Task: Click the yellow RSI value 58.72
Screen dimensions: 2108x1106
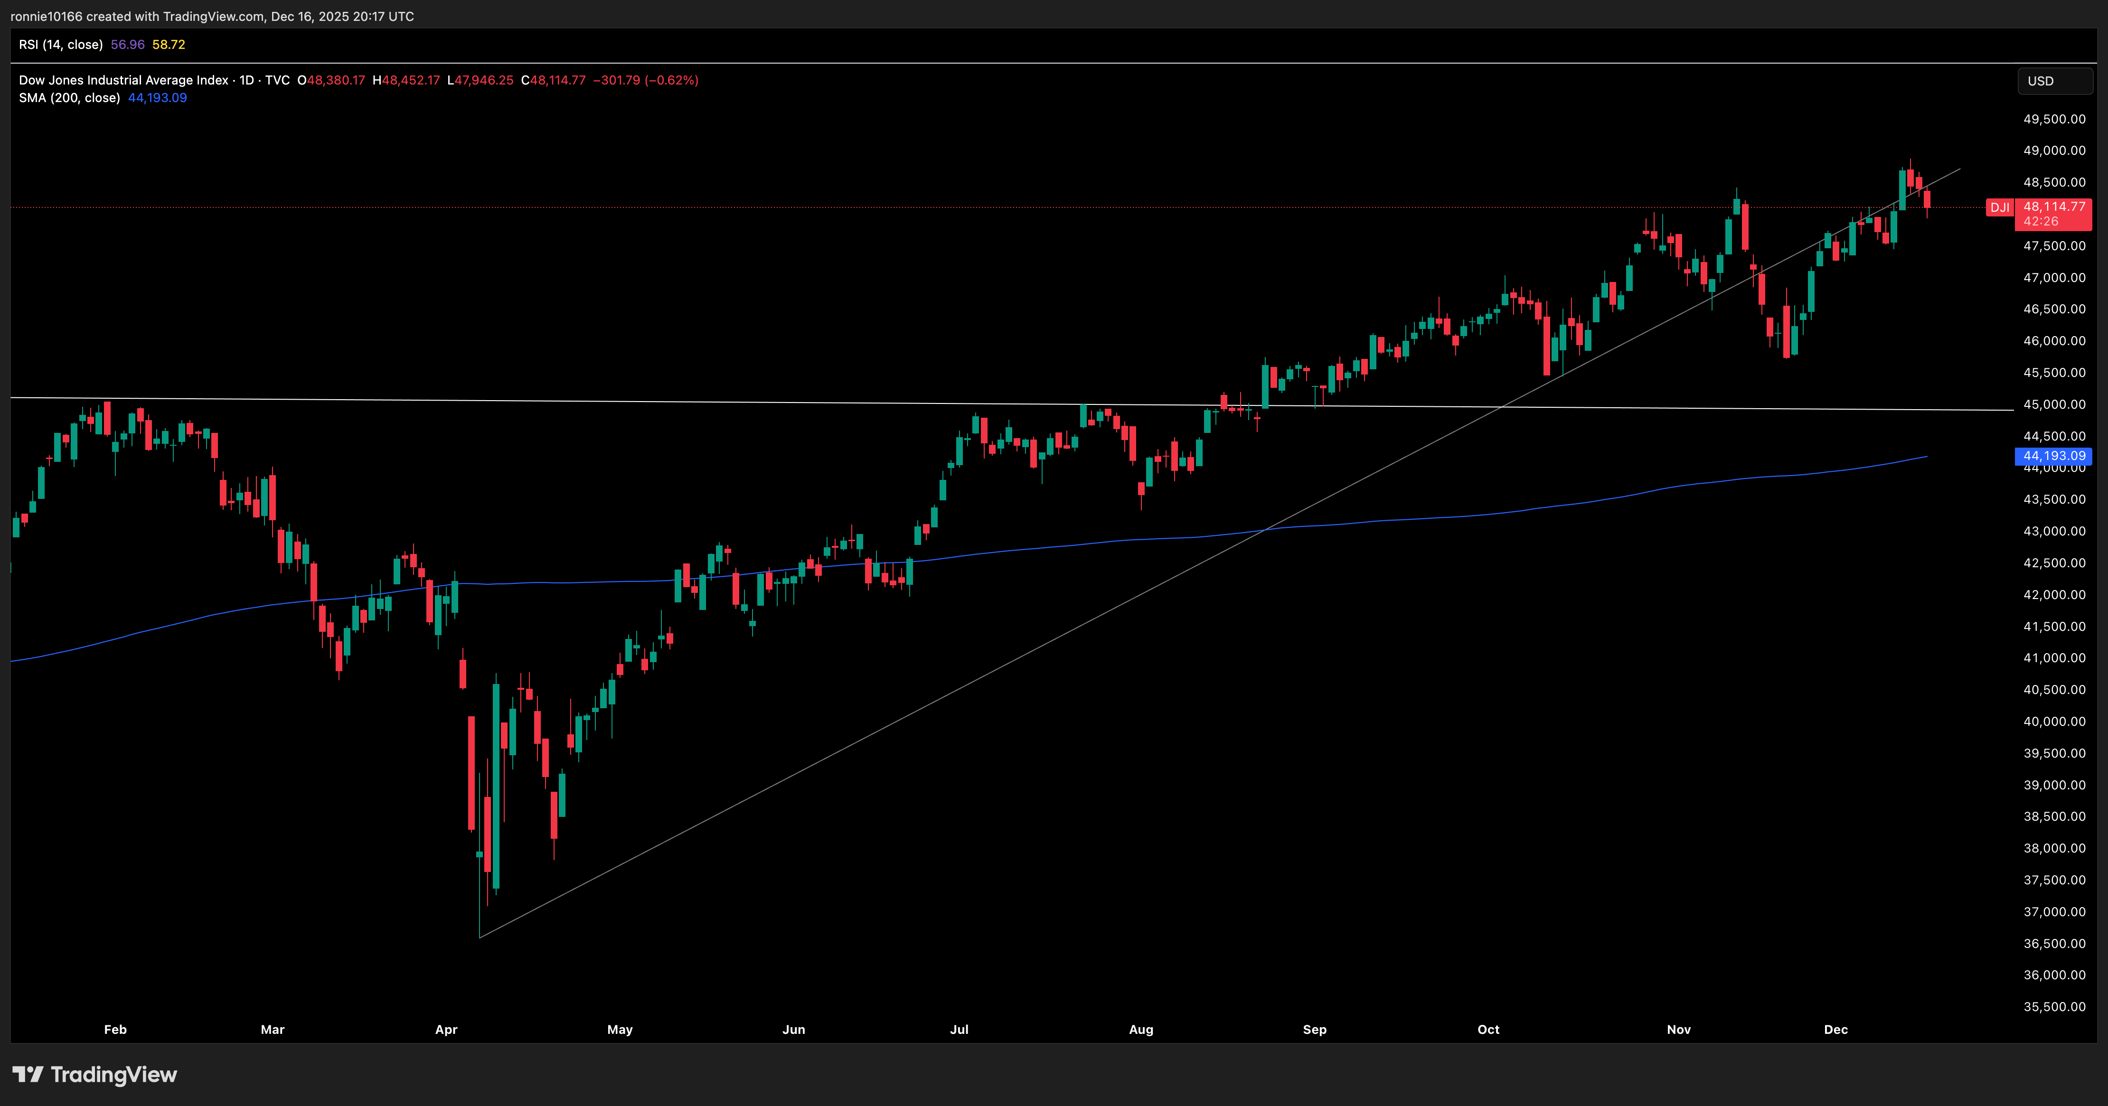Action: click(169, 45)
